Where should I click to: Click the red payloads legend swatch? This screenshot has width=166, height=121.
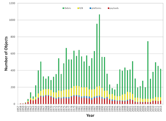[108, 8]
